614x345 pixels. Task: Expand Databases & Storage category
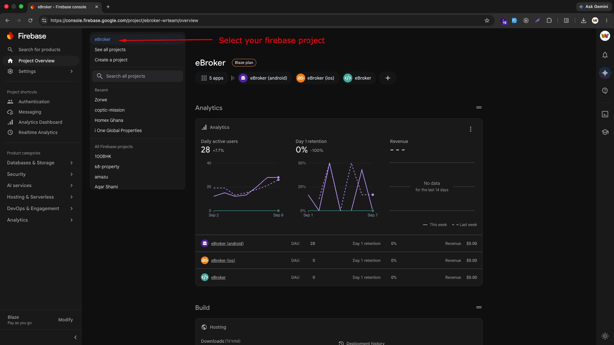40,163
